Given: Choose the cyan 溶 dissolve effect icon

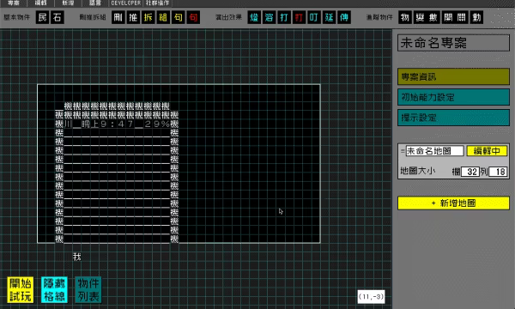Looking at the screenshot, I should [270, 17].
